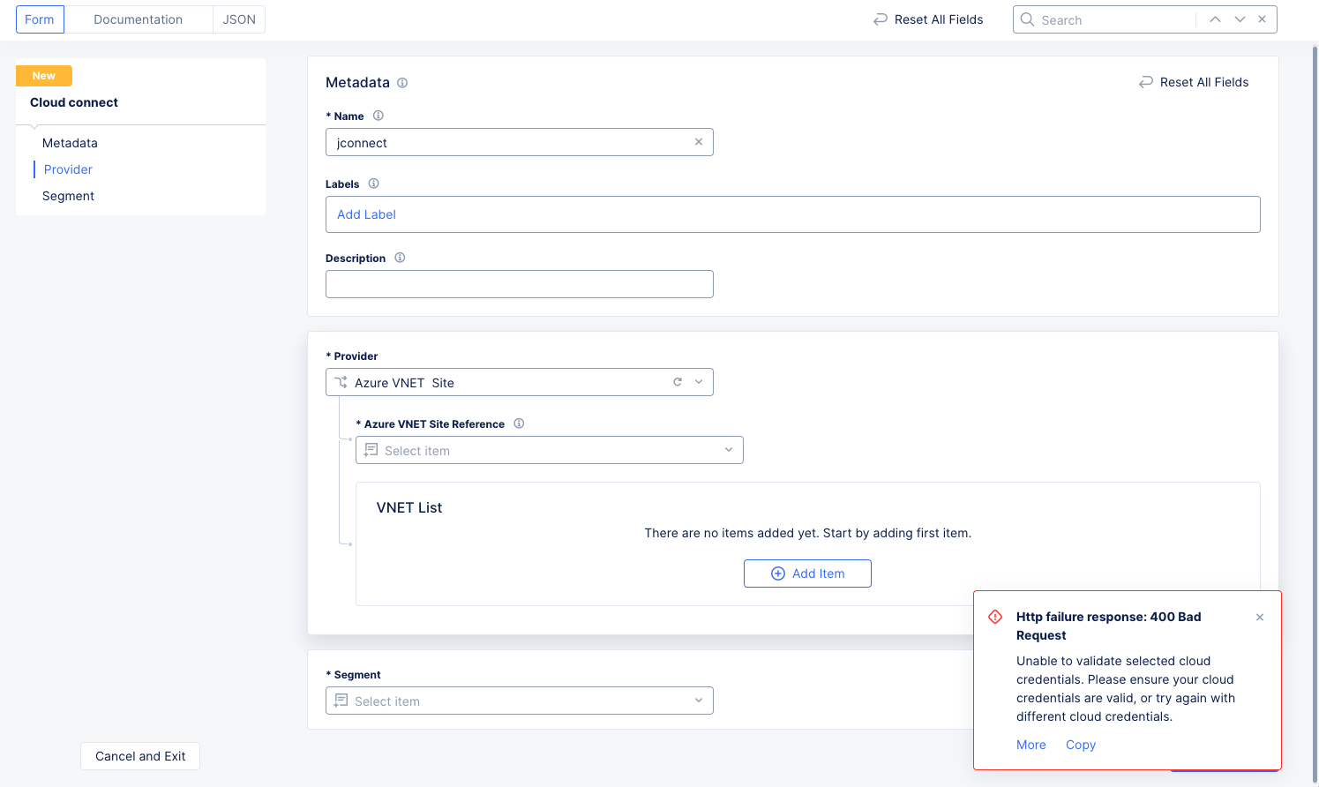Image resolution: width=1319 pixels, height=787 pixels.
Task: Click the plus icon on Add Item
Action: (x=777, y=573)
